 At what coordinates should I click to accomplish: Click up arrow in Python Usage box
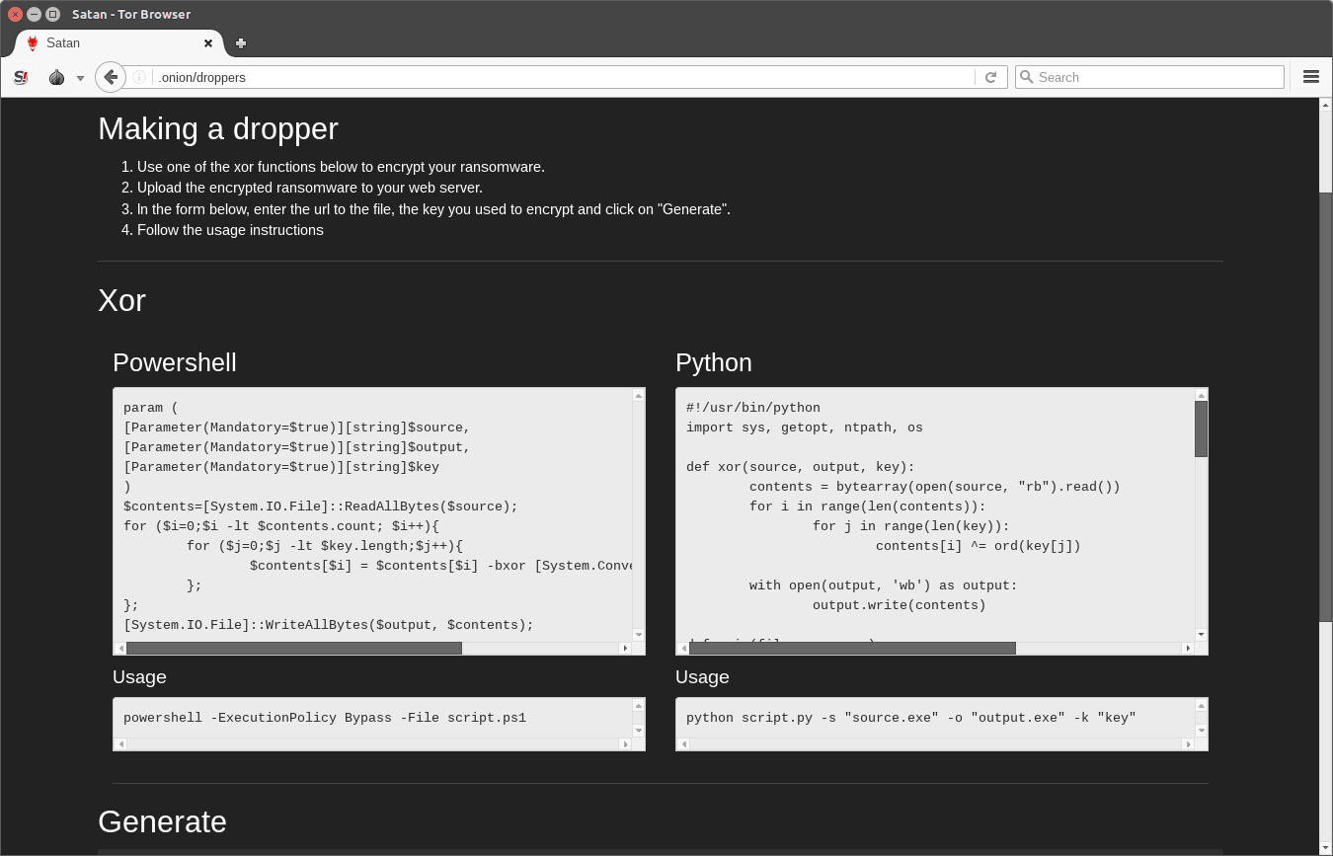1202,706
